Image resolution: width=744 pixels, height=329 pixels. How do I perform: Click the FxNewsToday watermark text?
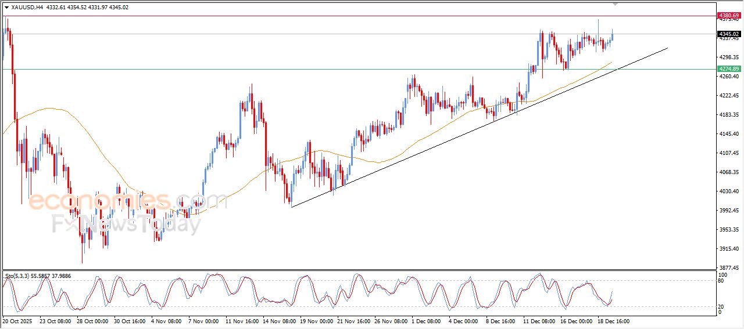[x=126, y=223]
